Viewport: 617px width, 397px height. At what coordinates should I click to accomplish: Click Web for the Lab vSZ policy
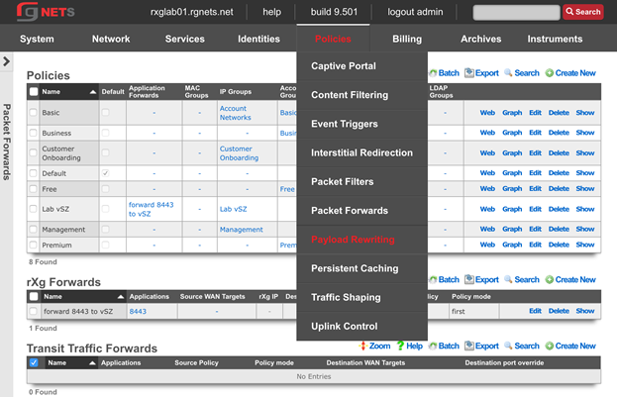click(x=487, y=209)
